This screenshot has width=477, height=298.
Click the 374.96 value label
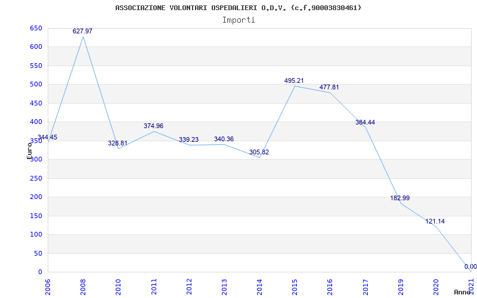(x=154, y=126)
